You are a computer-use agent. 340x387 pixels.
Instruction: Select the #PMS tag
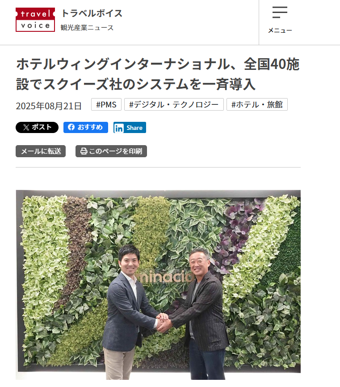click(x=106, y=104)
